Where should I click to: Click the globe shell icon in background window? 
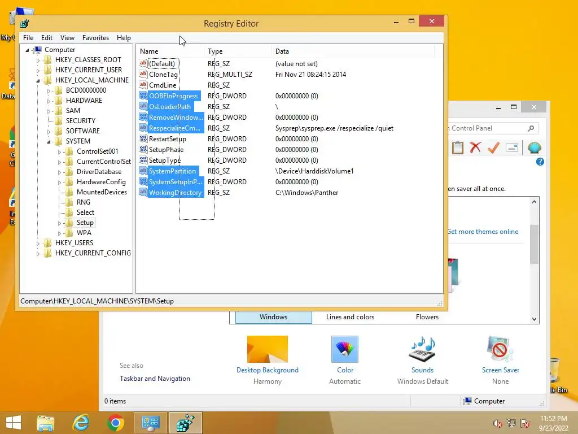(534, 147)
